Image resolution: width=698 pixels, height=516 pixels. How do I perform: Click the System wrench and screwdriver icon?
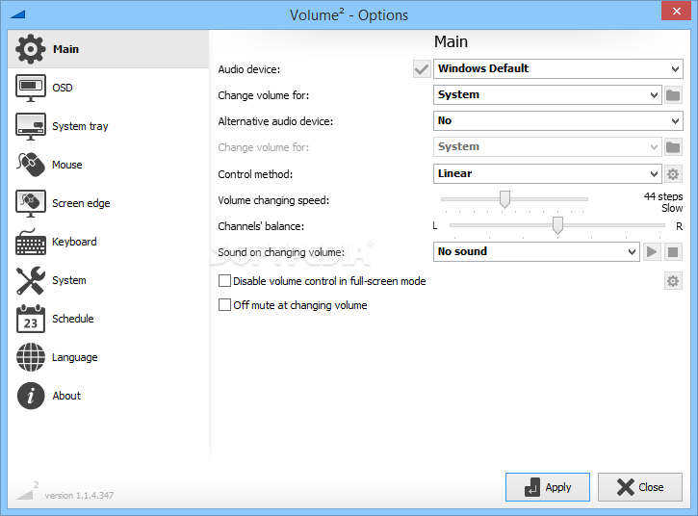[x=30, y=280]
